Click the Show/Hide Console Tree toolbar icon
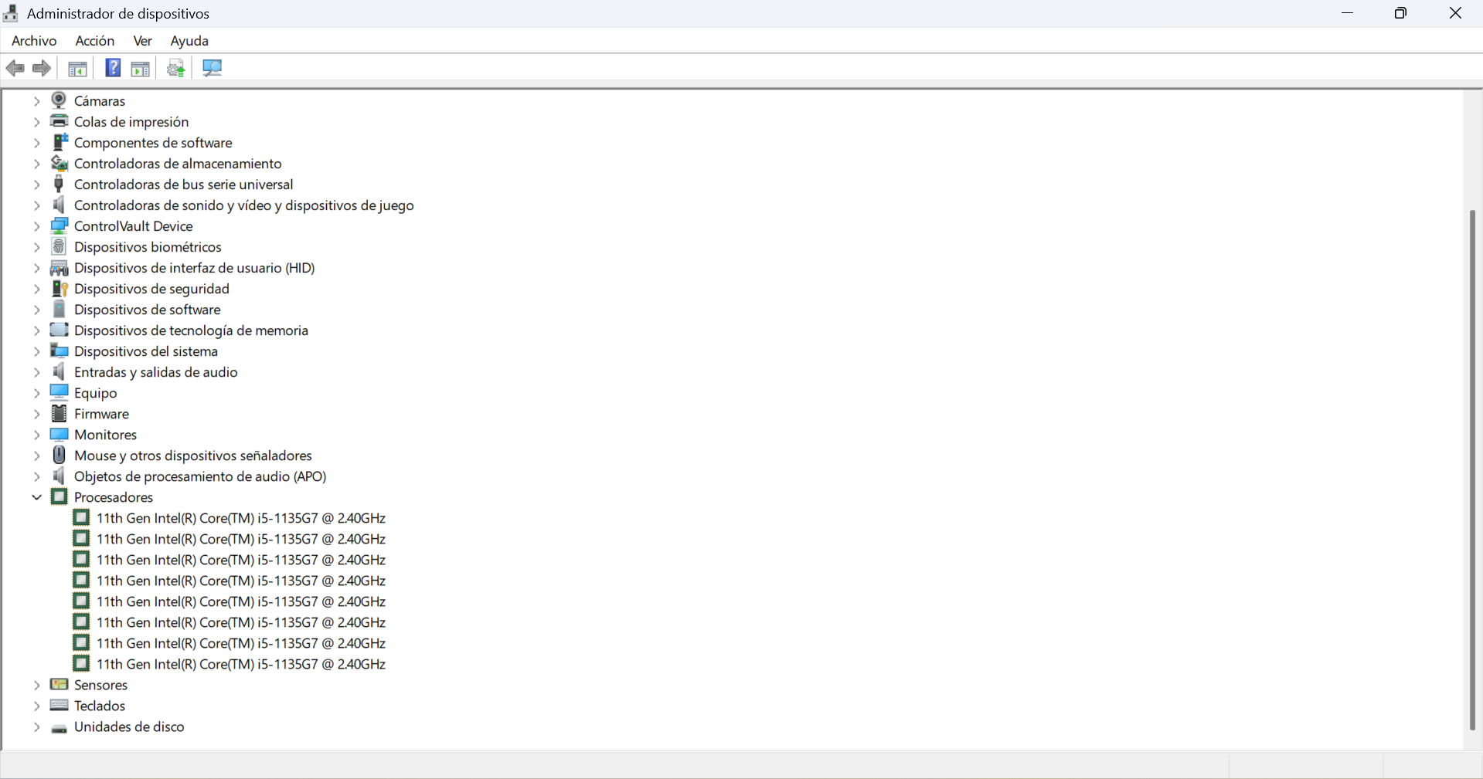The width and height of the screenshot is (1483, 779). [77, 69]
